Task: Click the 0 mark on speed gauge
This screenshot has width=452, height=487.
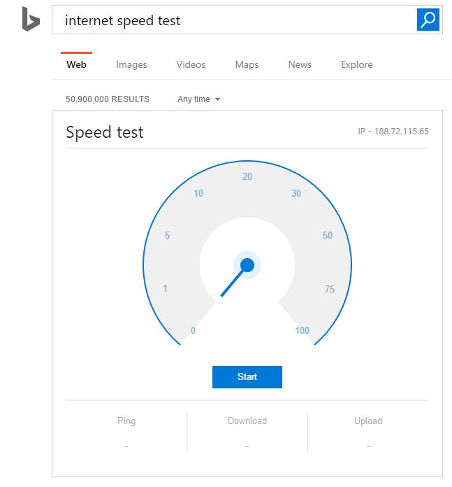Action: tap(193, 331)
